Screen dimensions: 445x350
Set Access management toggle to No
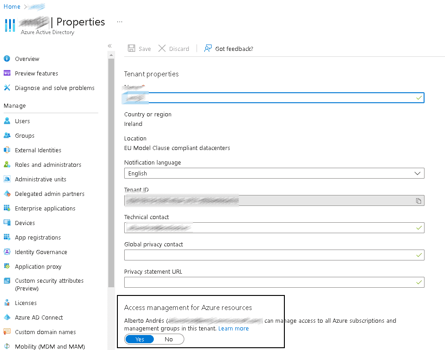(168, 339)
